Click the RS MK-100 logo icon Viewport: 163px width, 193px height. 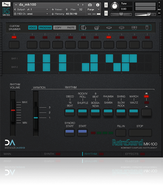click(6, 12)
